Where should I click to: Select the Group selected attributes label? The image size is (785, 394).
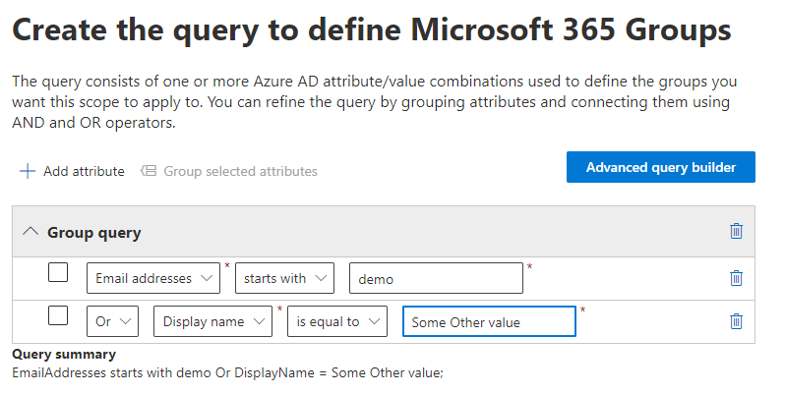pos(240,171)
